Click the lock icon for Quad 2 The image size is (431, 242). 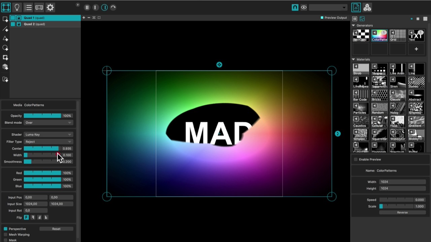tap(19, 24)
